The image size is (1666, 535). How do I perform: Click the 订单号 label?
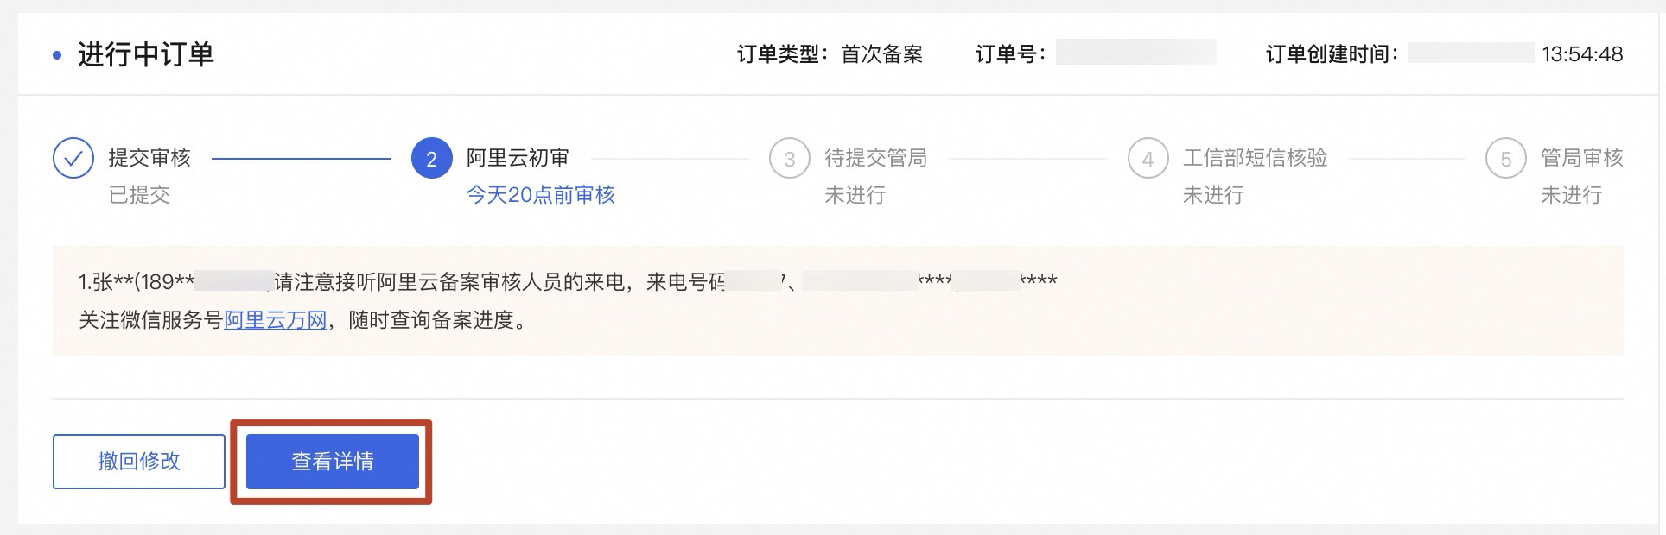pyautogui.click(x=1009, y=54)
